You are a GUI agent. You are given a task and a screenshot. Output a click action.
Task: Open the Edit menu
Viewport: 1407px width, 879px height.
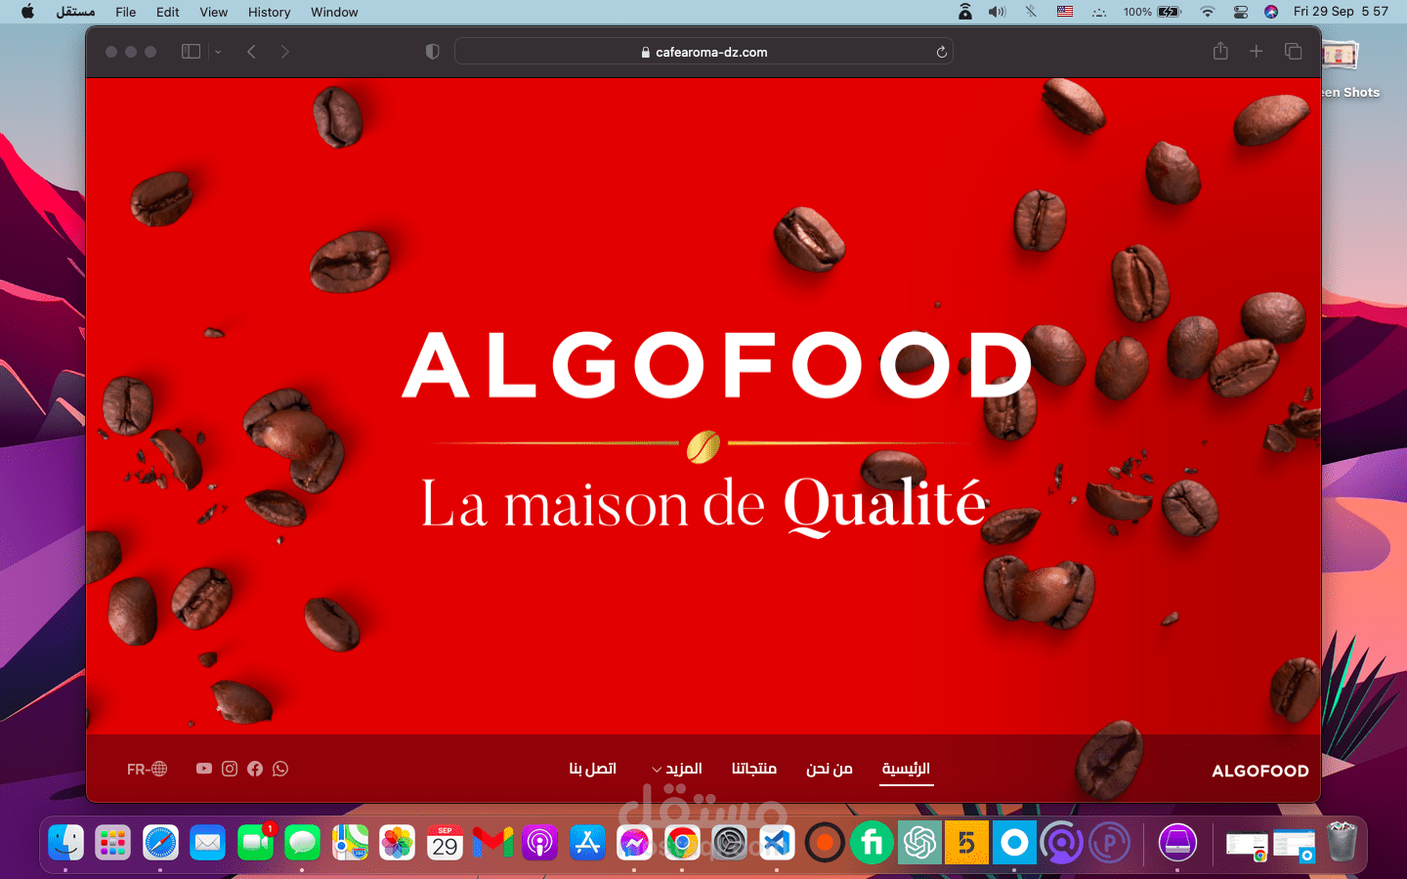pyautogui.click(x=168, y=12)
